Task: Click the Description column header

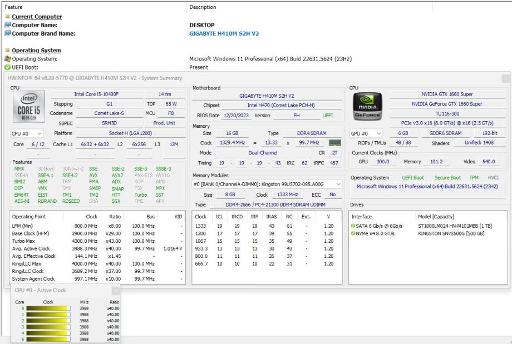Action: coord(203,7)
